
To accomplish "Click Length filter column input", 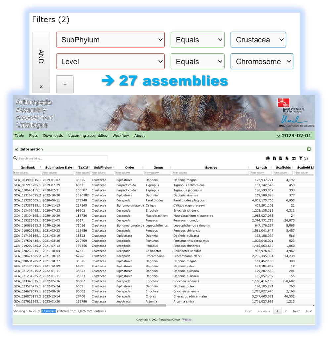I will [261, 173].
